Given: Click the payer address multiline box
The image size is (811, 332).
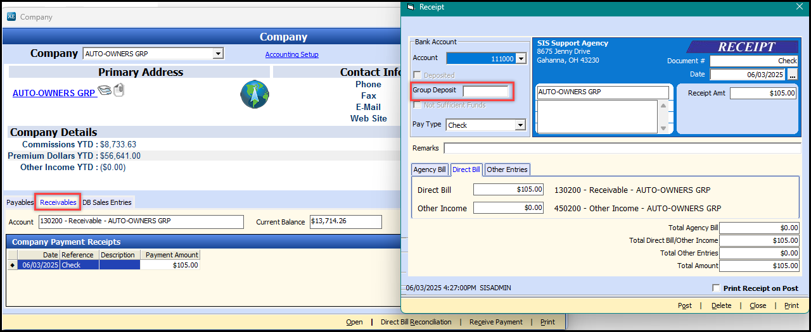Looking at the screenshot, I should click(597, 116).
